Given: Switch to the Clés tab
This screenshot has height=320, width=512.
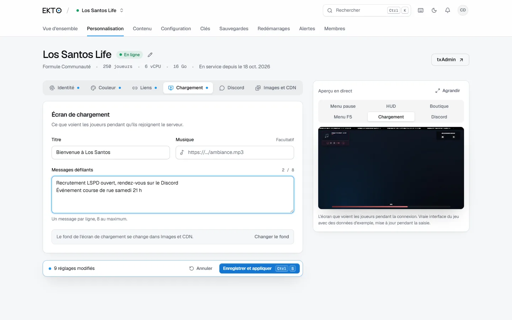Looking at the screenshot, I should point(205,28).
